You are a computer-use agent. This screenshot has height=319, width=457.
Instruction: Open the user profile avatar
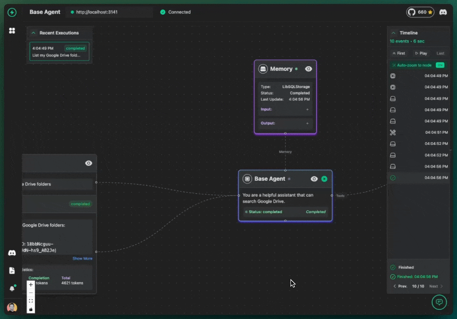click(12, 307)
